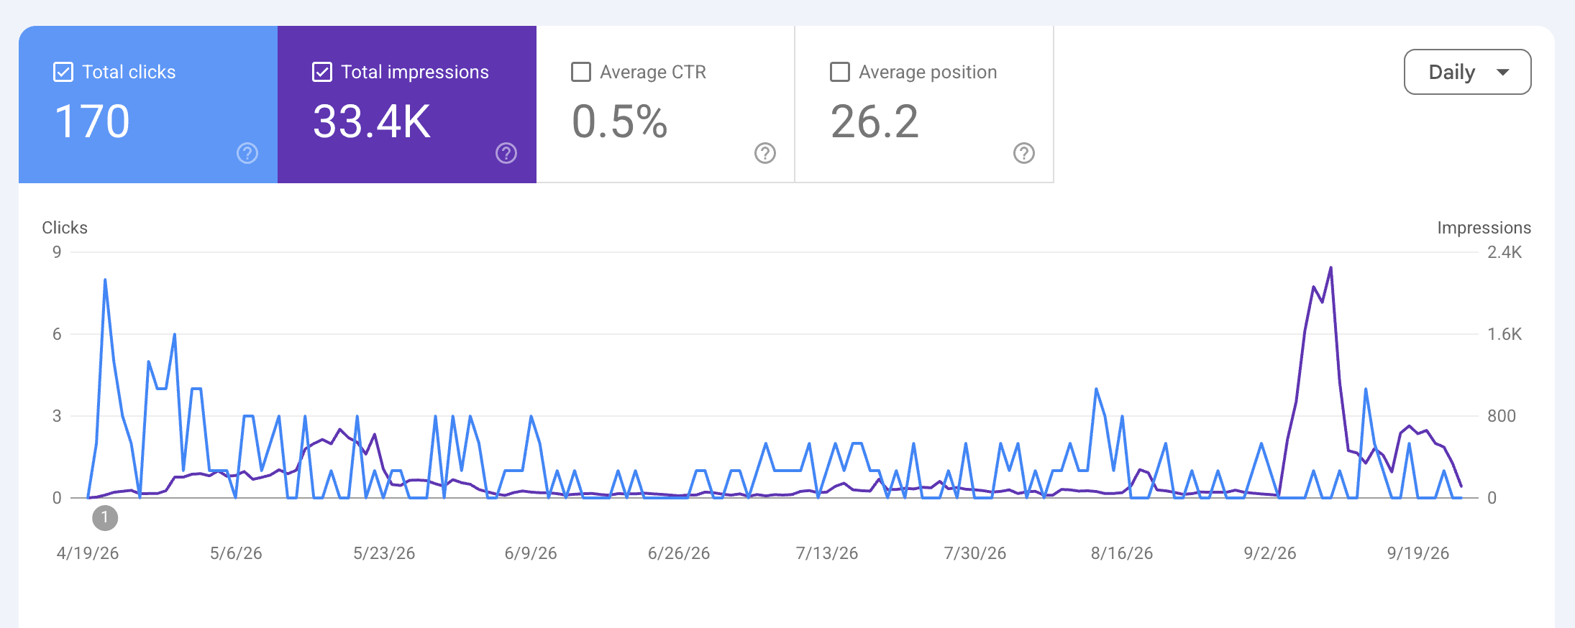Click the 5/6/26 date label
Viewport: 1575px width, 628px height.
(x=236, y=553)
